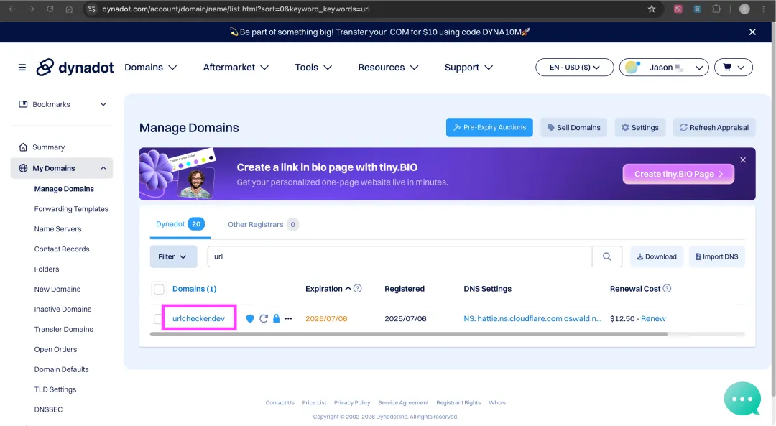Click the Import DNS button
The image size is (776, 426).
716,256
